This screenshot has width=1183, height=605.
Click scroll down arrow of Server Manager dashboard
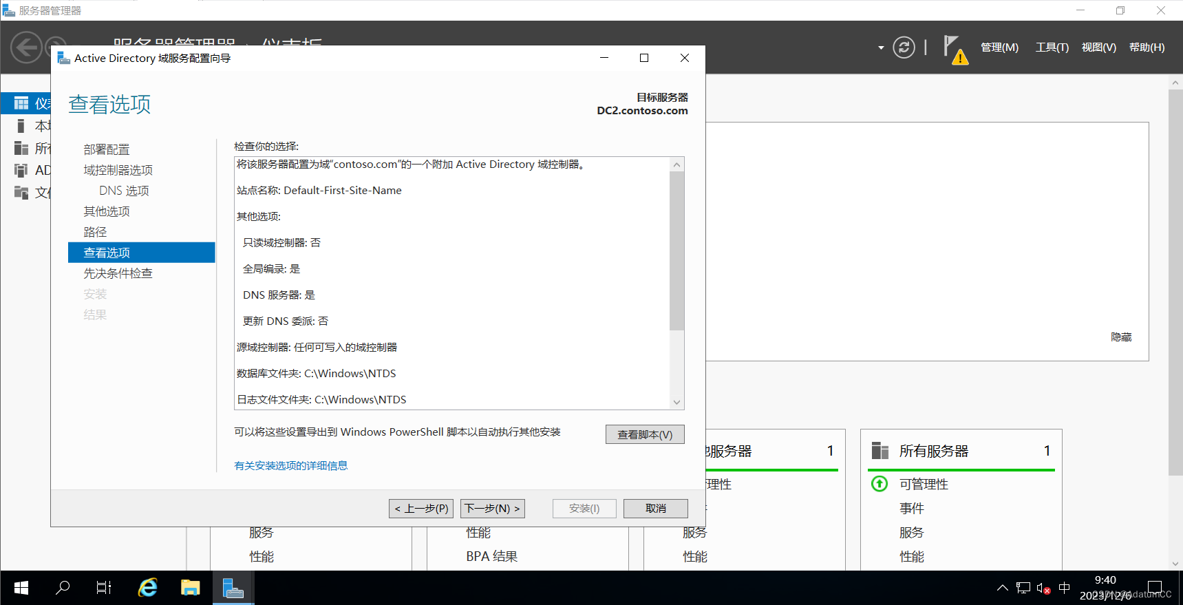coord(1175,563)
